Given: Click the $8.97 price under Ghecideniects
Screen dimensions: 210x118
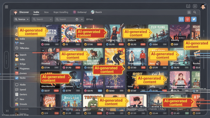Looking at the screenshot, I should coord(47,91).
